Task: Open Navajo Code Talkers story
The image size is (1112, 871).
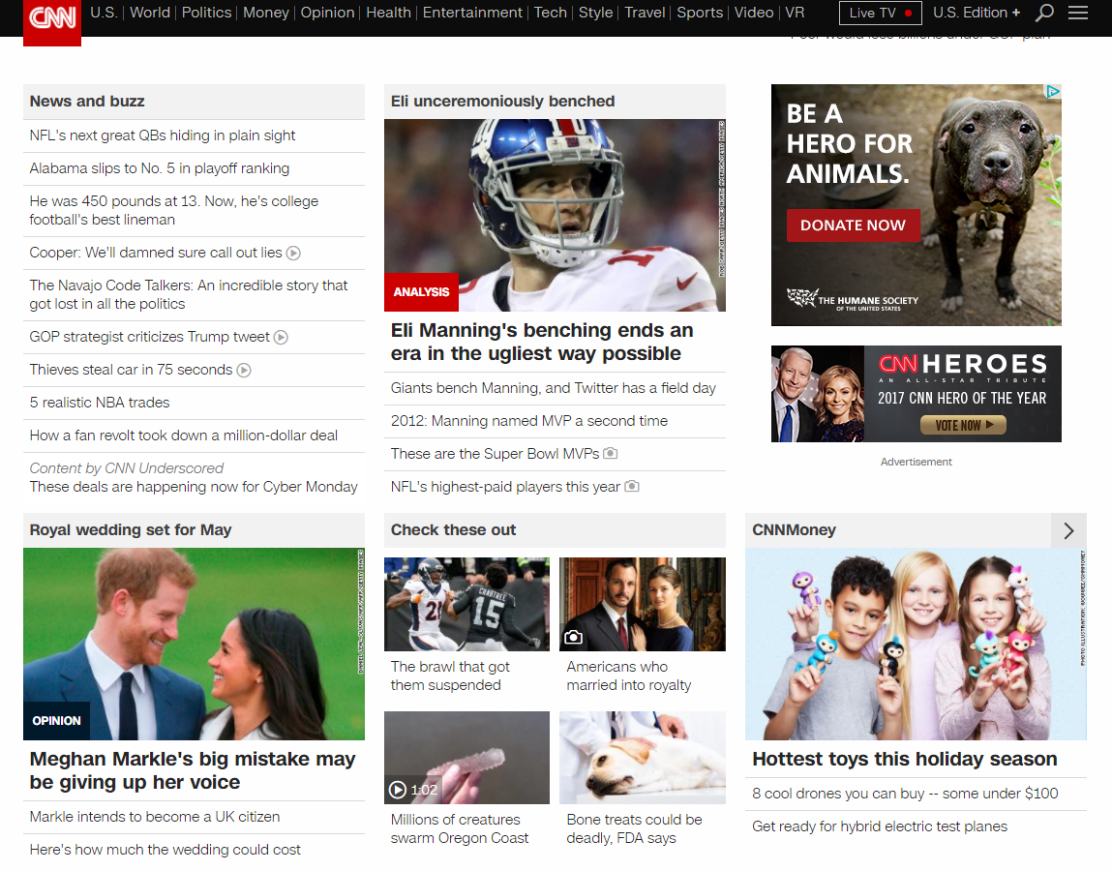Action: click(x=189, y=294)
